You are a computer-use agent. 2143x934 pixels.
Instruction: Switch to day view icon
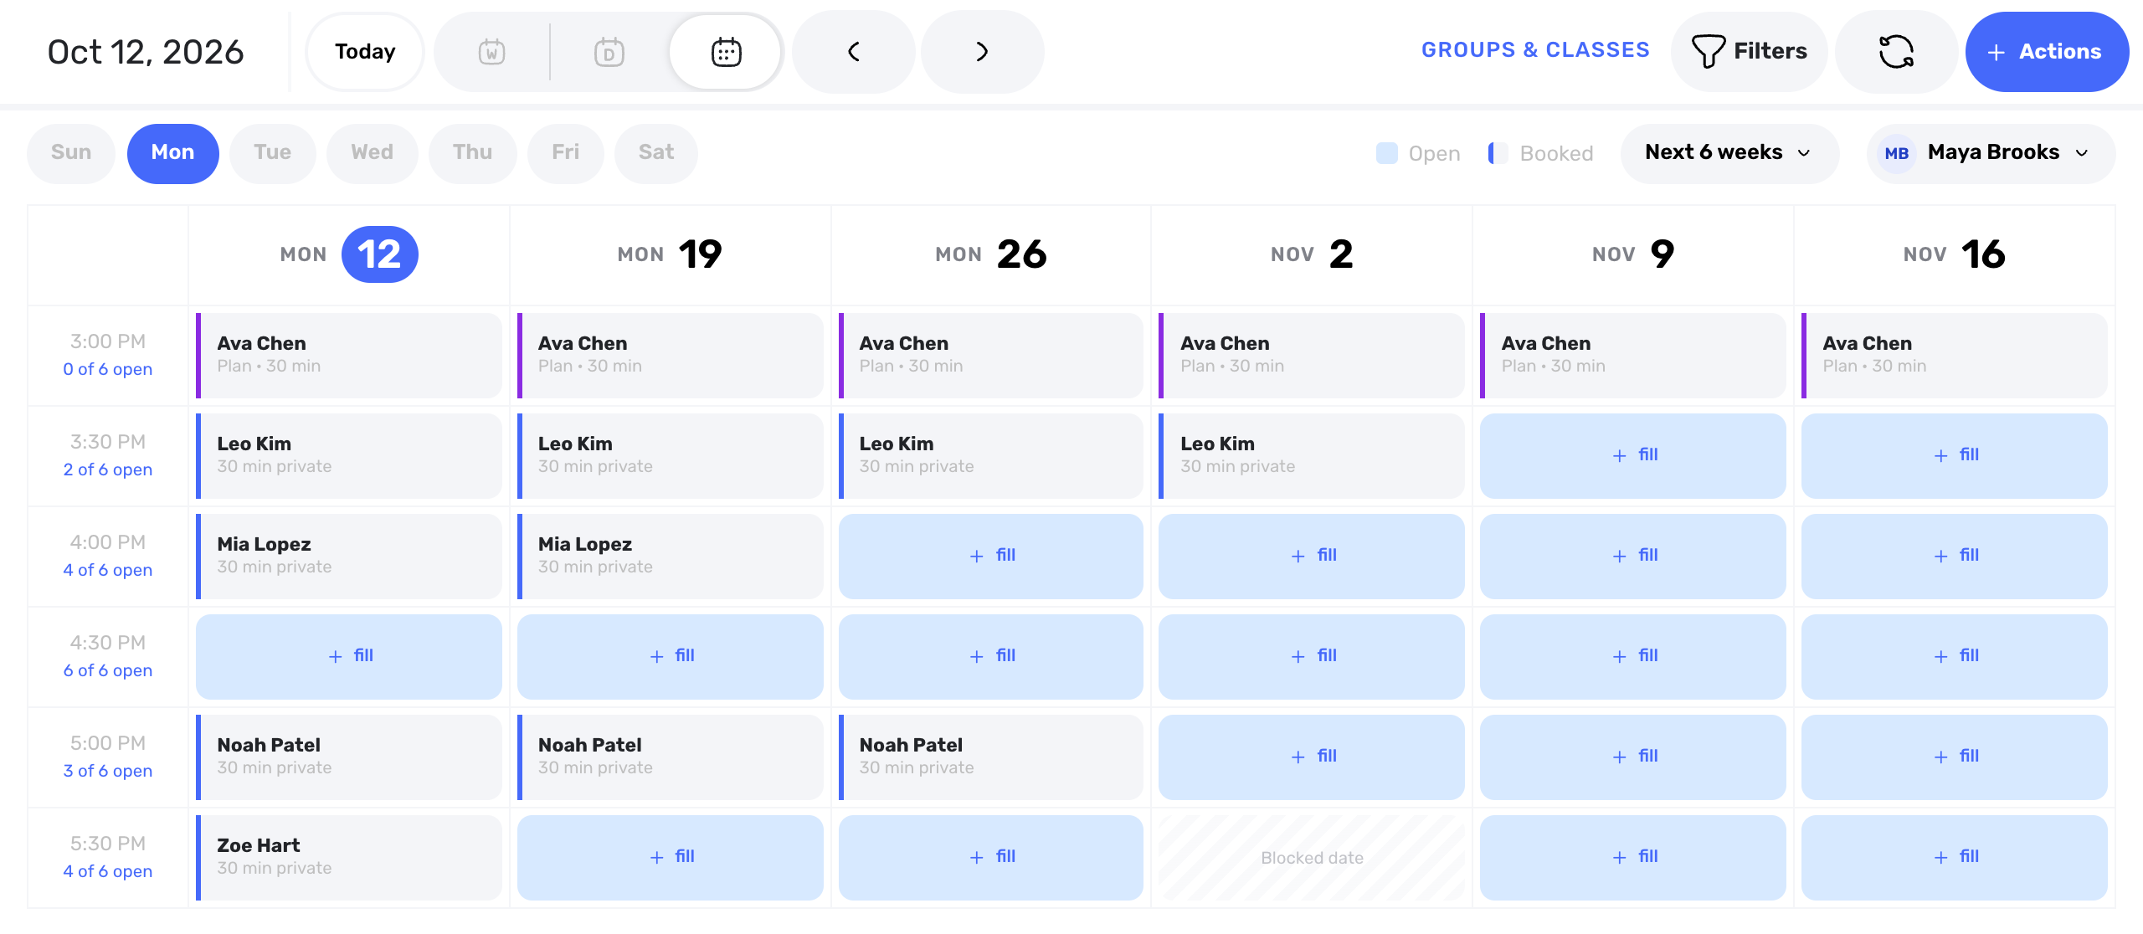(609, 52)
